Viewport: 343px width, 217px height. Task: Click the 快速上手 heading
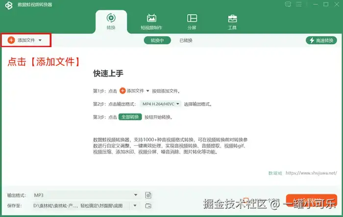tap(108, 74)
